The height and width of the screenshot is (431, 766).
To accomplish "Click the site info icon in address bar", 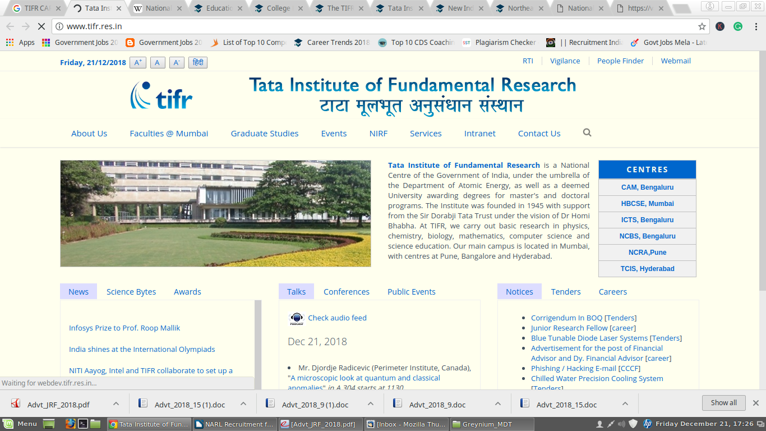I will click(59, 26).
